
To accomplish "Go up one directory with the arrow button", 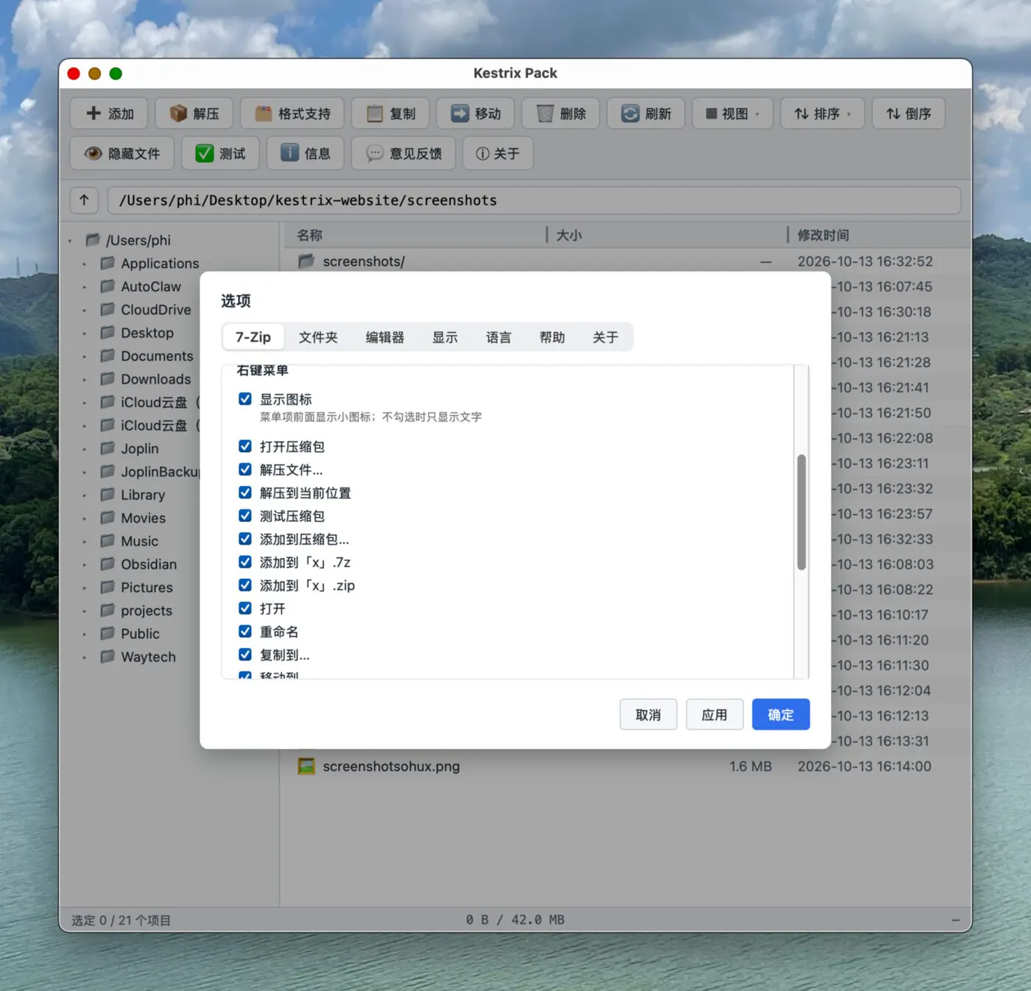I will click(84, 200).
